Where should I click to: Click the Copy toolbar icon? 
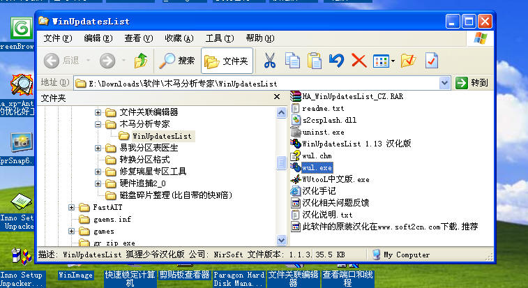tap(292, 61)
